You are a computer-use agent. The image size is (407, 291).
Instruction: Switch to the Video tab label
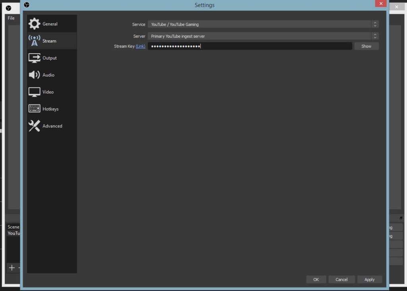coord(48,92)
